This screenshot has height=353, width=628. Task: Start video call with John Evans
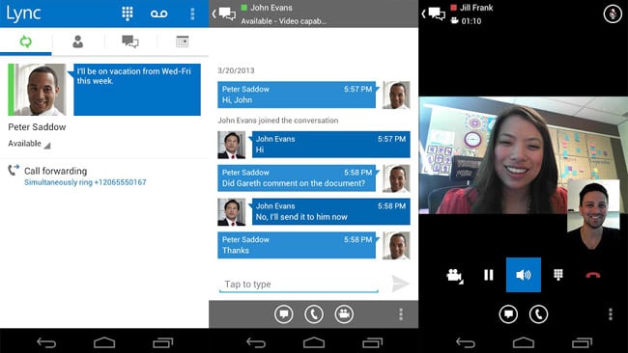tap(344, 314)
